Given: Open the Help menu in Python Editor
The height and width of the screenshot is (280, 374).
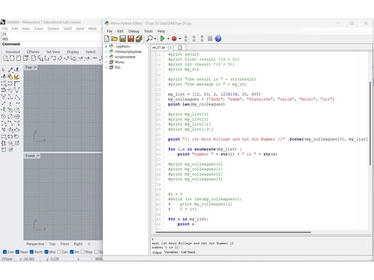Looking at the screenshot, I should [161, 31].
